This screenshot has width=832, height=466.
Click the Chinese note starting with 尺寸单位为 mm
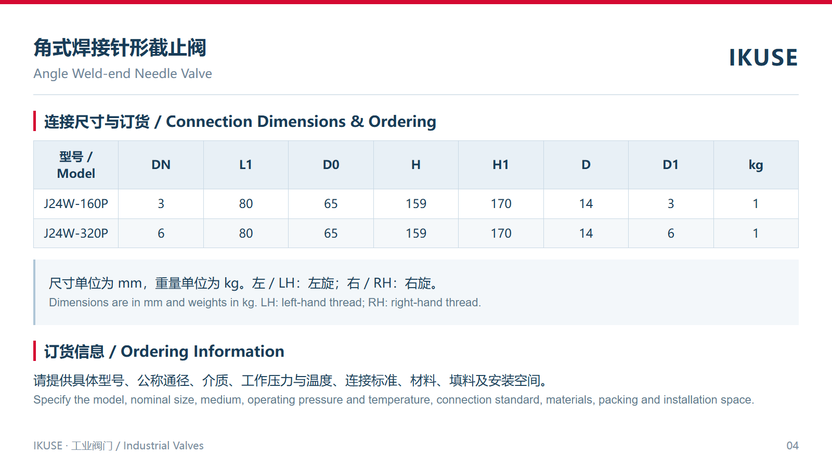pyautogui.click(x=244, y=283)
